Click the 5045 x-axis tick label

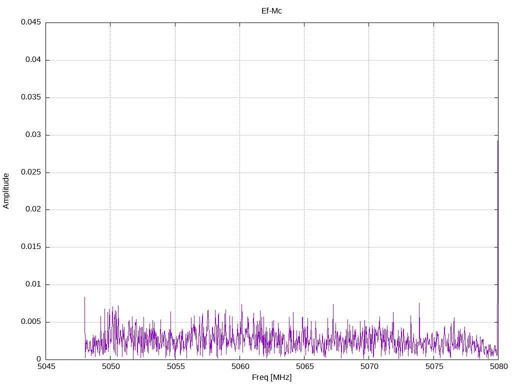tap(45, 367)
